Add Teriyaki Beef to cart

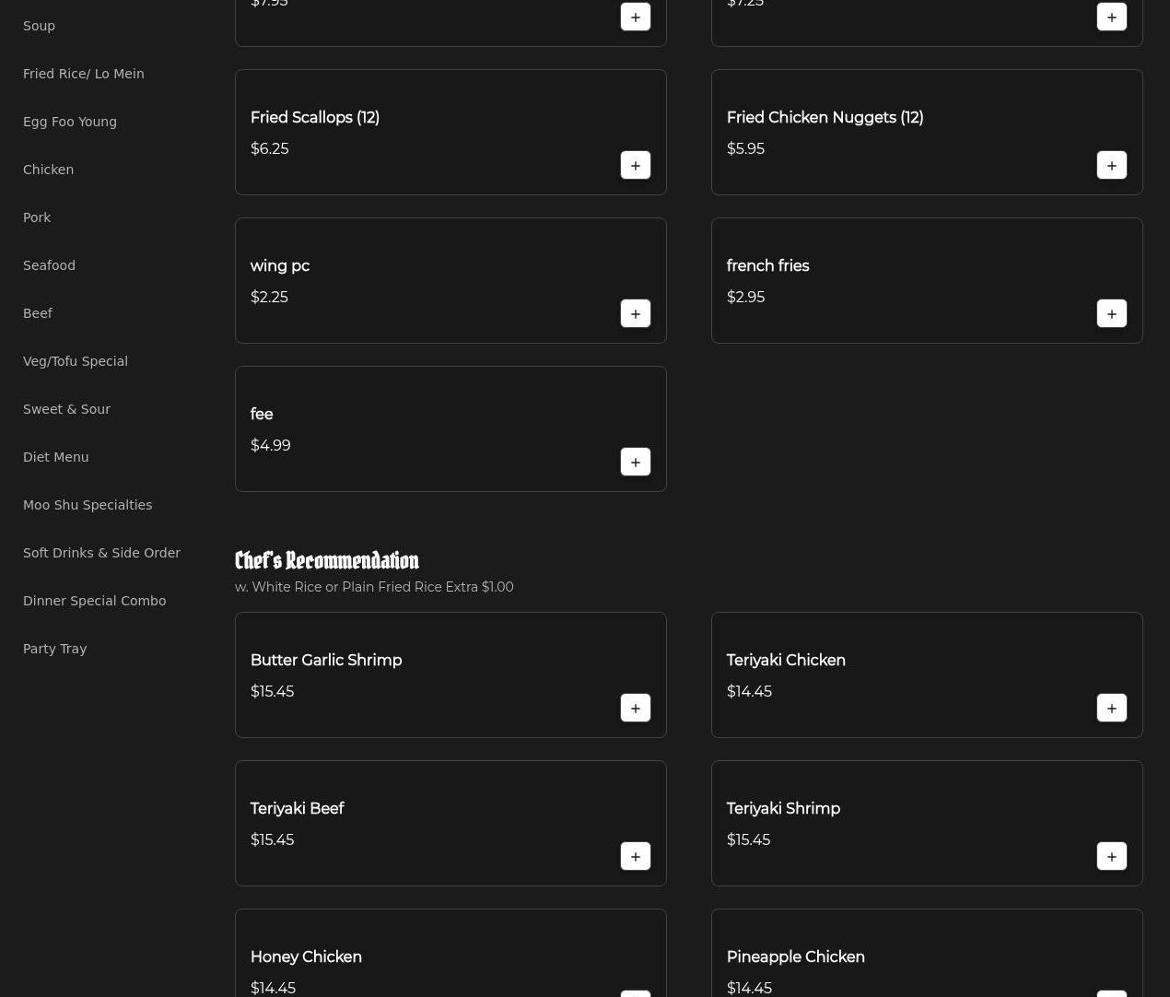click(636, 856)
